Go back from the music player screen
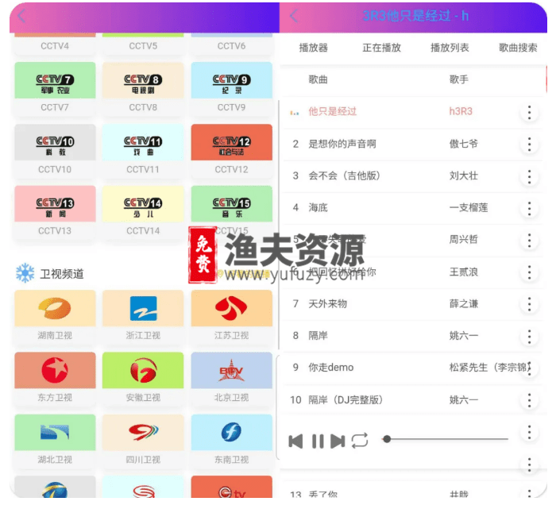This screenshot has width=556, height=509. 294,16
